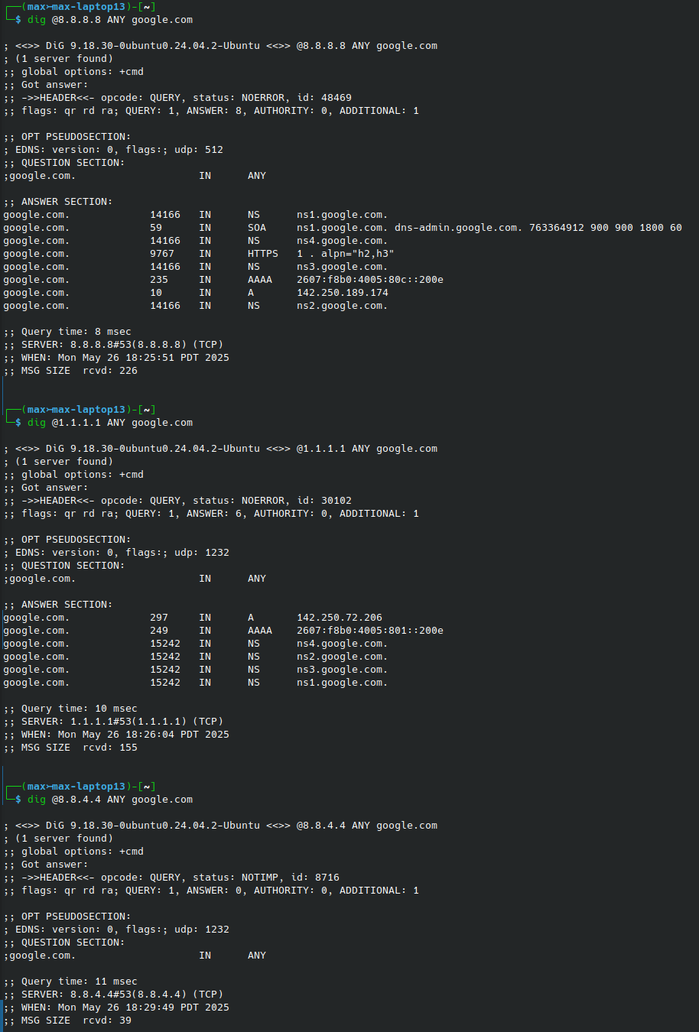This screenshot has width=699, height=1032.
Task: Click the NOTIMP status text
Action: (x=262, y=878)
